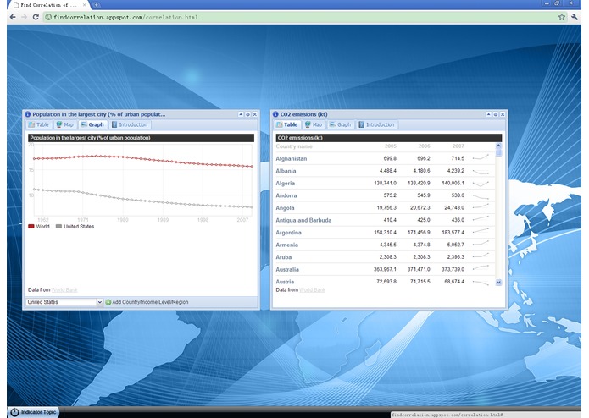Select the Find Correlation browser tab
The width and height of the screenshot is (589, 418).
49,5
